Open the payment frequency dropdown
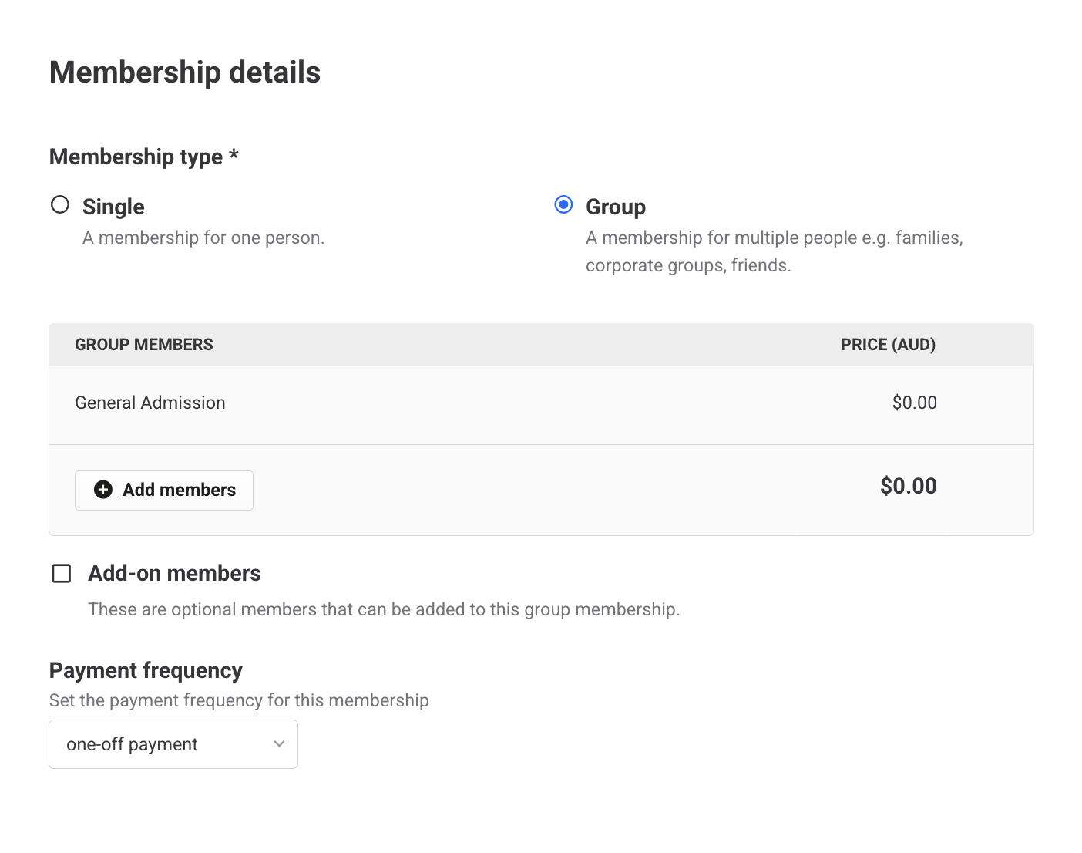Screen dimensions: 1082x853 tap(173, 744)
